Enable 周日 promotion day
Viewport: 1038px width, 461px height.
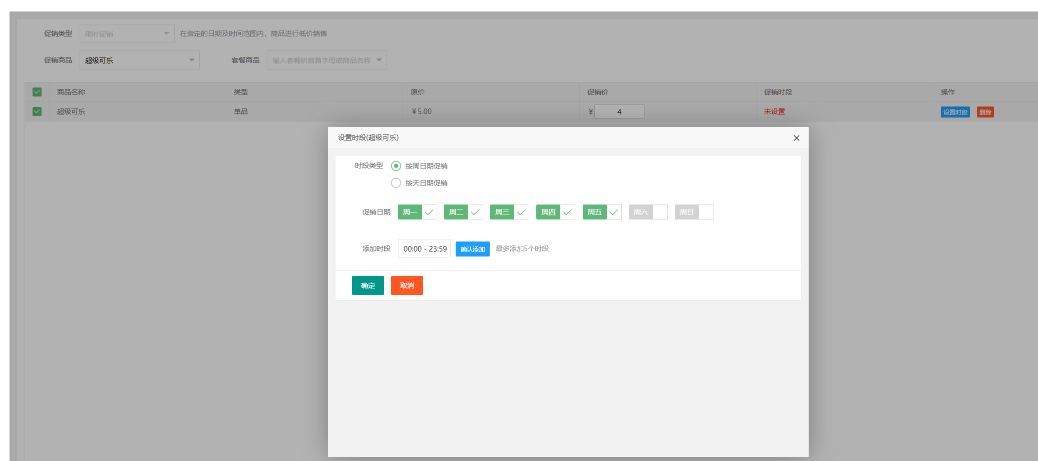coord(694,212)
